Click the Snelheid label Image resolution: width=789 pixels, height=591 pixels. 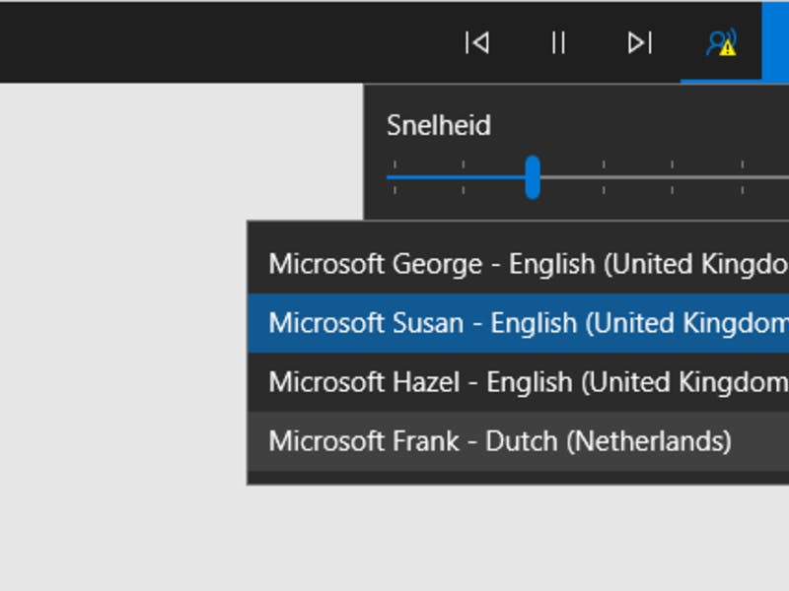pos(438,126)
